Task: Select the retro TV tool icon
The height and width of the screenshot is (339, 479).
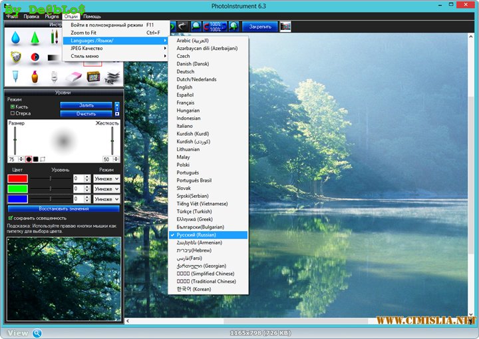Action: coord(93,77)
